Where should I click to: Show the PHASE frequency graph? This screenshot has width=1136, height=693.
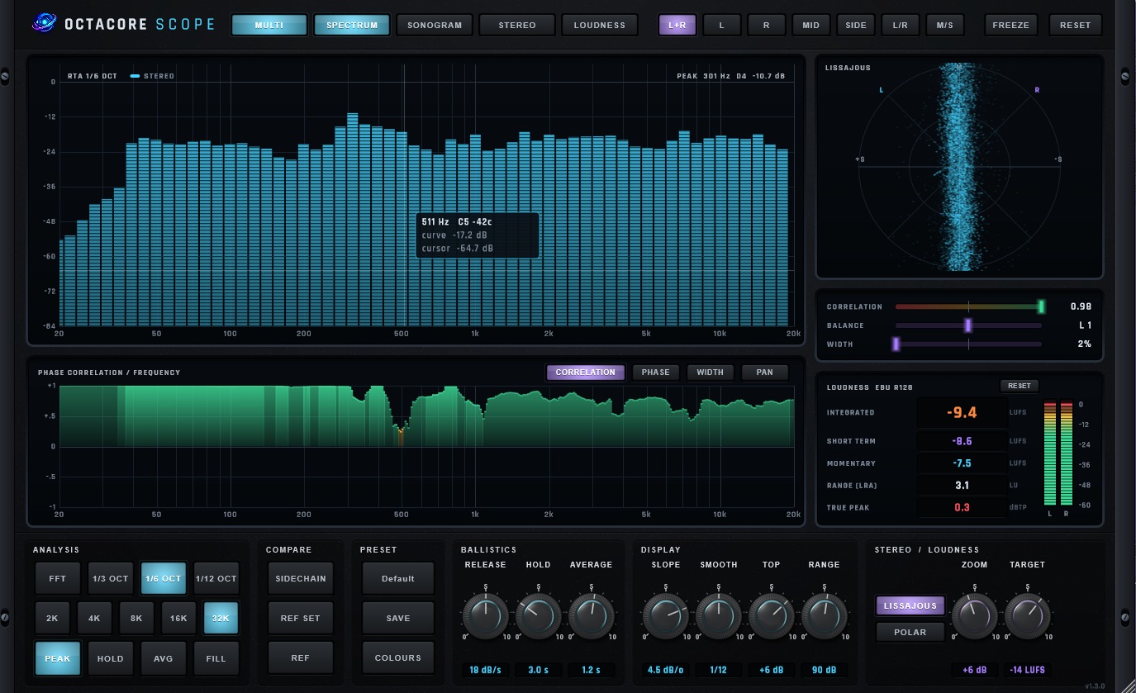point(656,373)
